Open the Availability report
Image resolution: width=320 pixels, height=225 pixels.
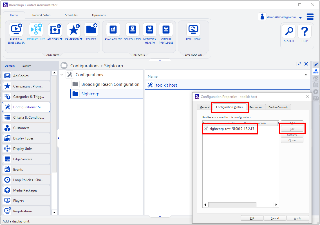point(113,30)
